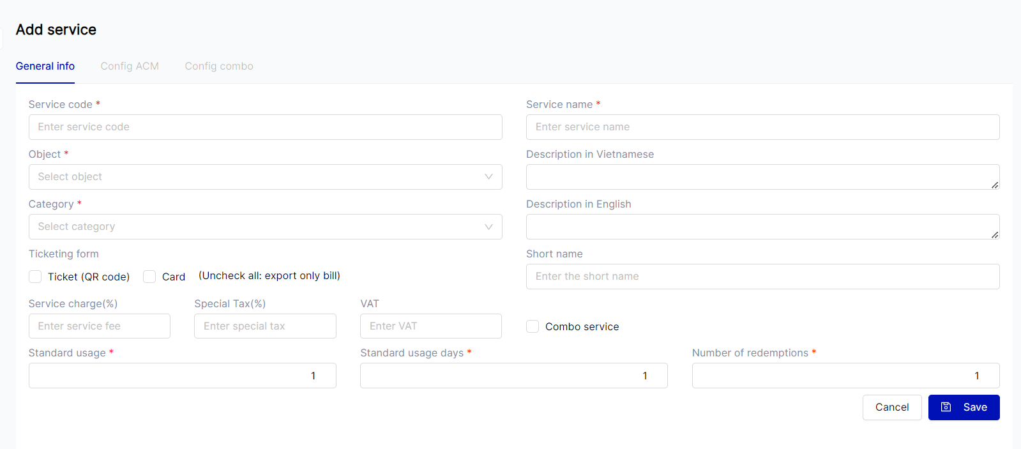Open the Select object dropdown
1021x449 pixels.
(x=255, y=177)
